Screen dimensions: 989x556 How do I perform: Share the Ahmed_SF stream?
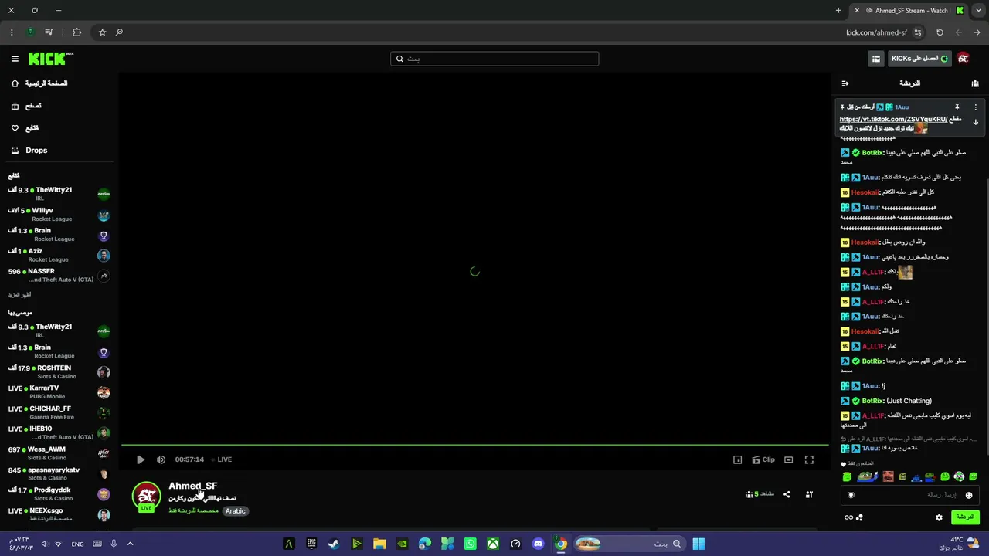(787, 494)
